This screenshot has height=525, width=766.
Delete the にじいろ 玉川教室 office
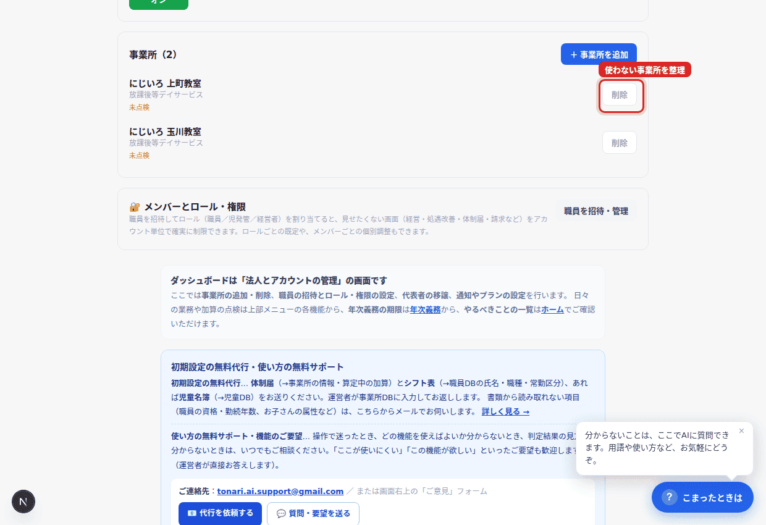click(620, 143)
